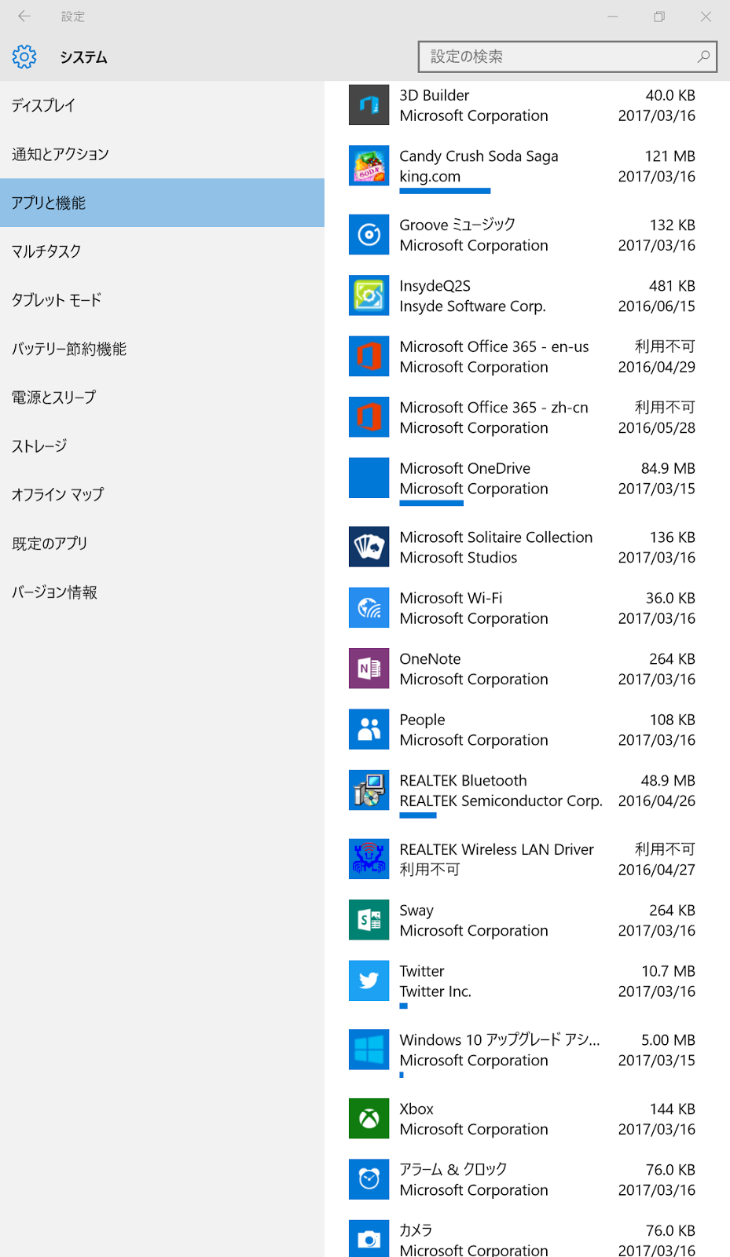Viewport: 730px width, 1257px height.
Task: Click the Groove ミュージック app icon
Action: point(369,234)
